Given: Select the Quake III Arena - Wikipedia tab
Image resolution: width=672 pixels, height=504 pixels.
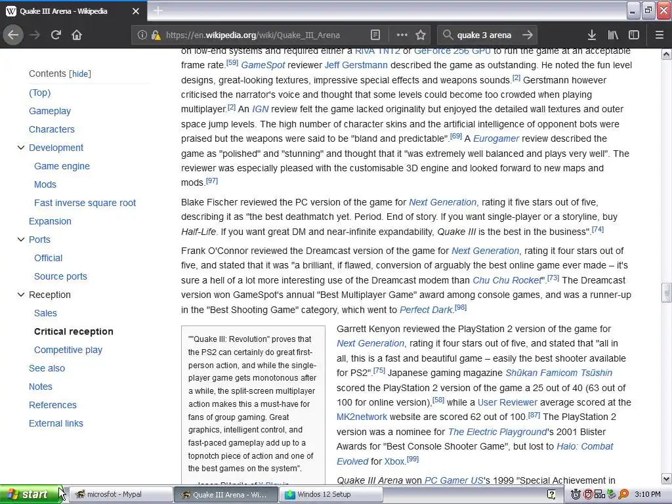Looking at the screenshot, I should (73, 11).
